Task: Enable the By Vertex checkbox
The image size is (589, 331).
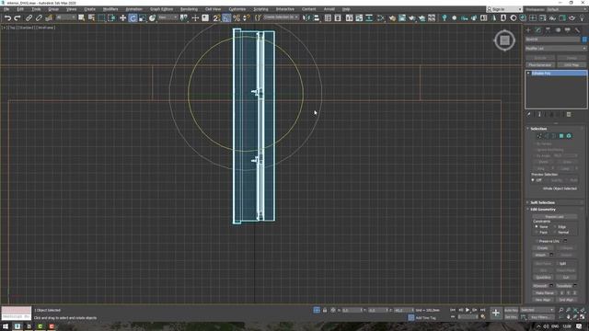Action: click(x=535, y=143)
